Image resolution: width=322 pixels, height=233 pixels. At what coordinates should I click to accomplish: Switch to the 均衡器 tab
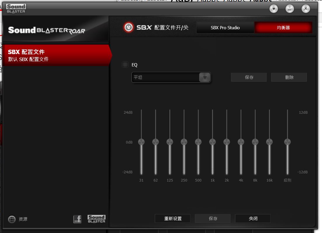coord(283,27)
